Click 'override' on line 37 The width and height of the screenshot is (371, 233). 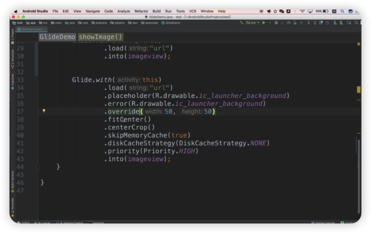(x=123, y=111)
